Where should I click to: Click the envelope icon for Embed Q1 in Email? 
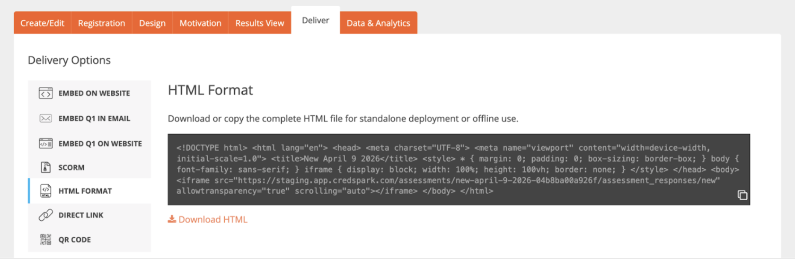tap(45, 118)
